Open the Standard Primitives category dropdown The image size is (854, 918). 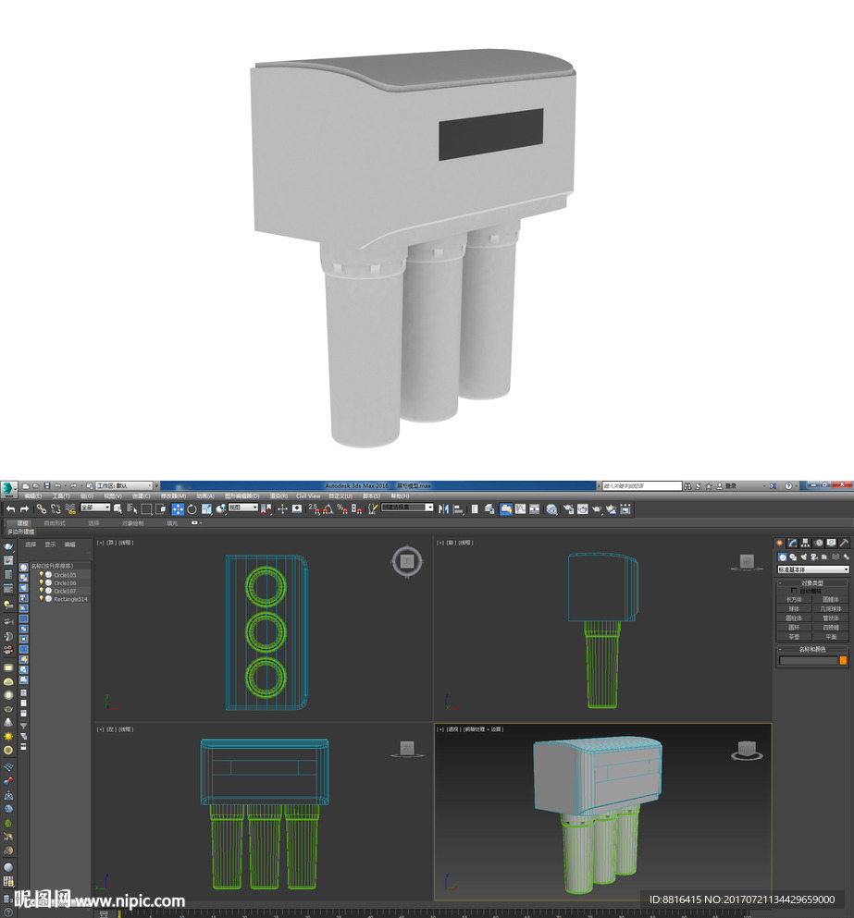(x=813, y=569)
